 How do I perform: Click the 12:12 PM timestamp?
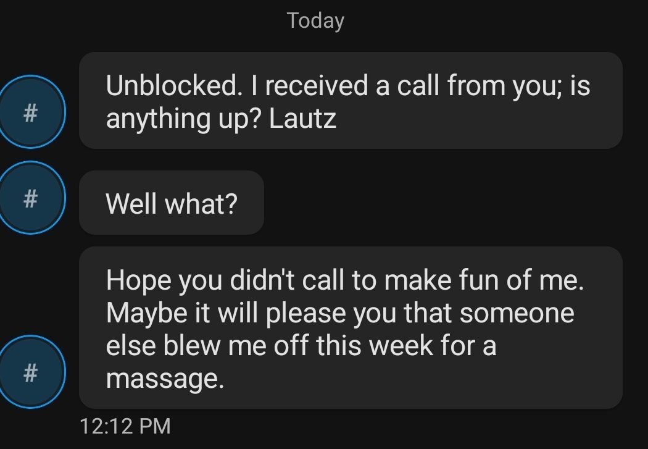coord(125,426)
